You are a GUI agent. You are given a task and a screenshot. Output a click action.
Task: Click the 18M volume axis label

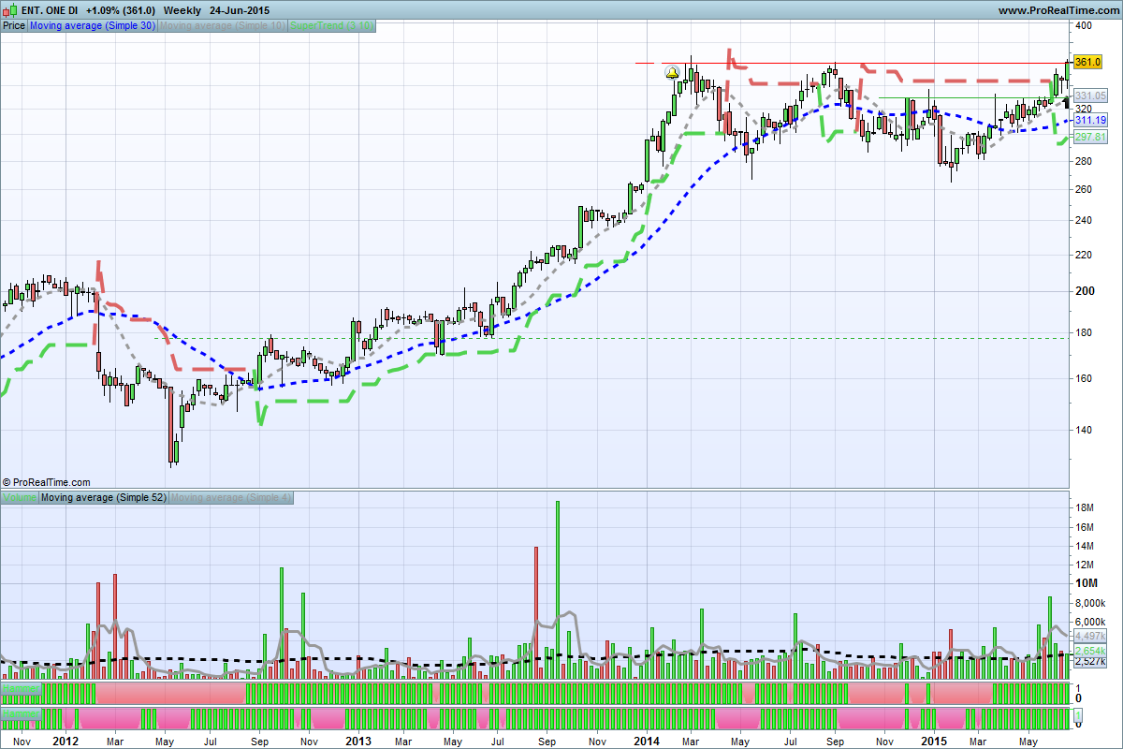tap(1085, 508)
